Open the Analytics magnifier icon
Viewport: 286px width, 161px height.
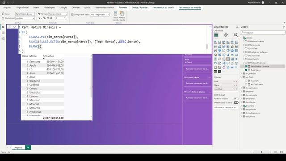click(236, 35)
